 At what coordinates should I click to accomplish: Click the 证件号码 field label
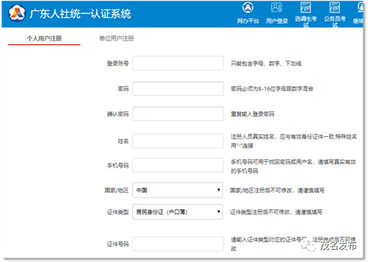point(118,244)
